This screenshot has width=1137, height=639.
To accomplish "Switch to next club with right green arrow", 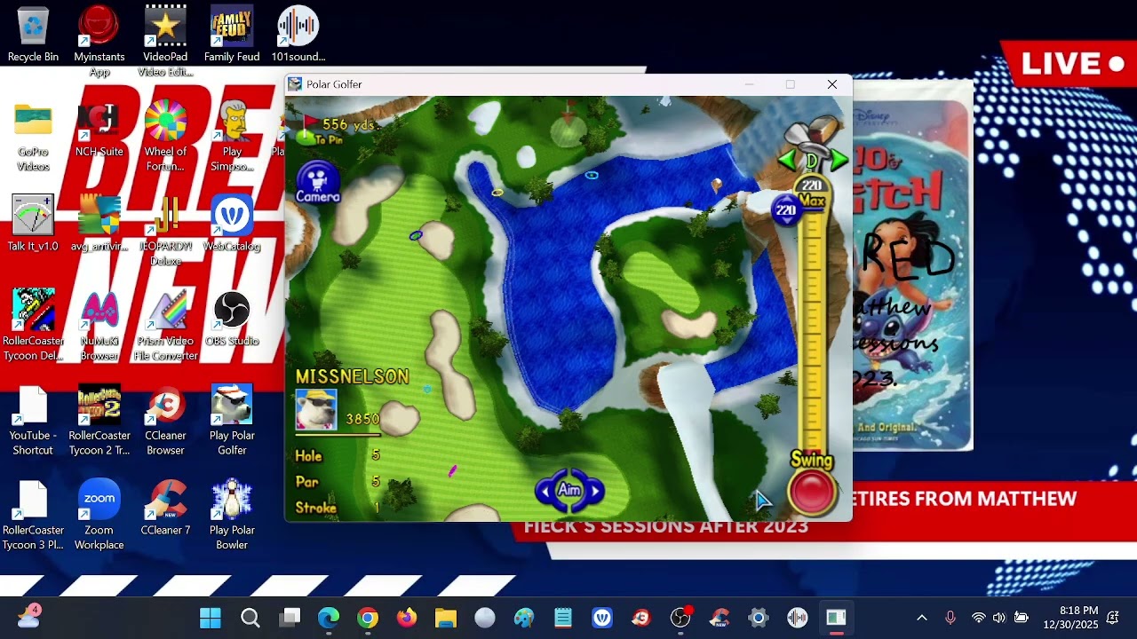I will click(839, 161).
